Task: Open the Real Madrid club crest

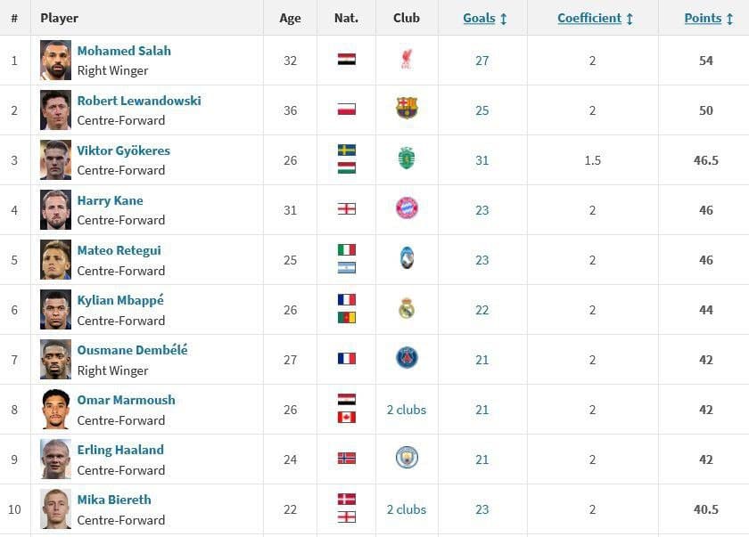Action: point(407,308)
